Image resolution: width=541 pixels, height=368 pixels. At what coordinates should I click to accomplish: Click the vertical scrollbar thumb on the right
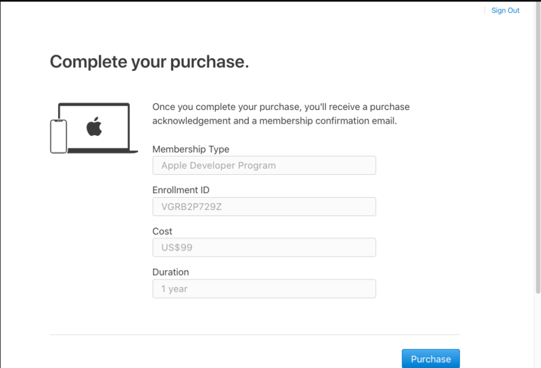(538, 148)
